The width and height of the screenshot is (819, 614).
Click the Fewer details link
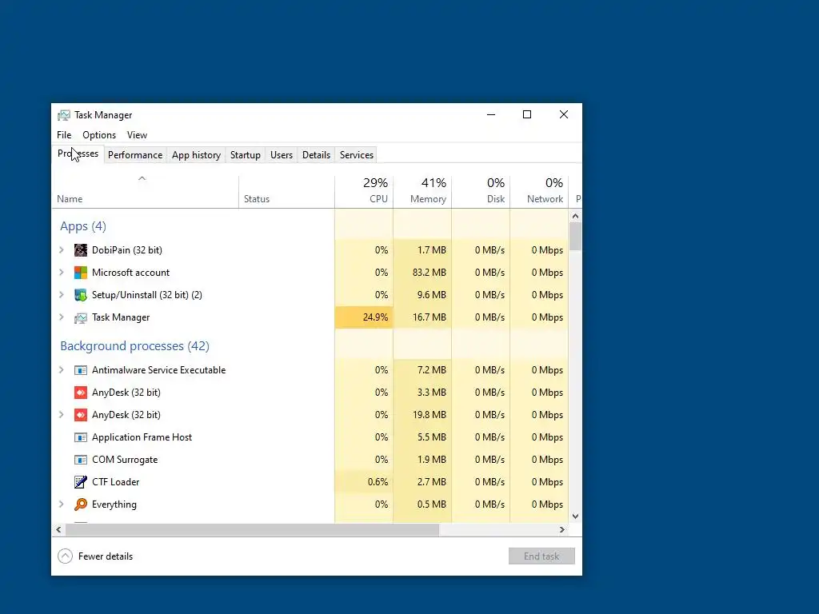coord(106,556)
